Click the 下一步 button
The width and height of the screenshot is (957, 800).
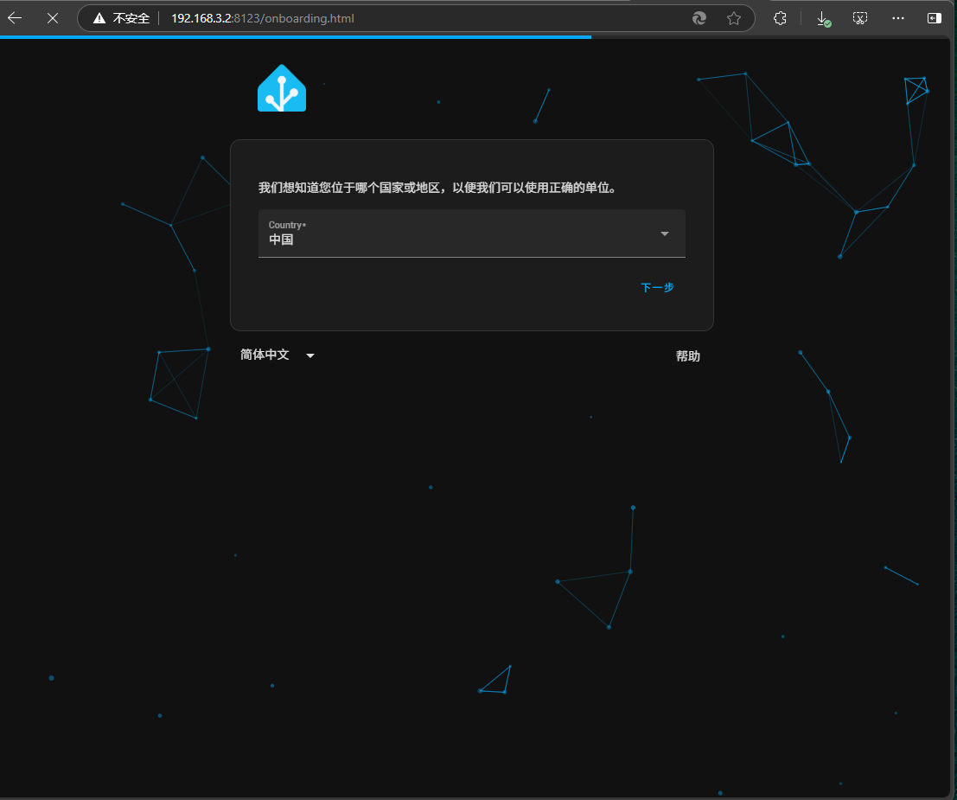click(657, 287)
